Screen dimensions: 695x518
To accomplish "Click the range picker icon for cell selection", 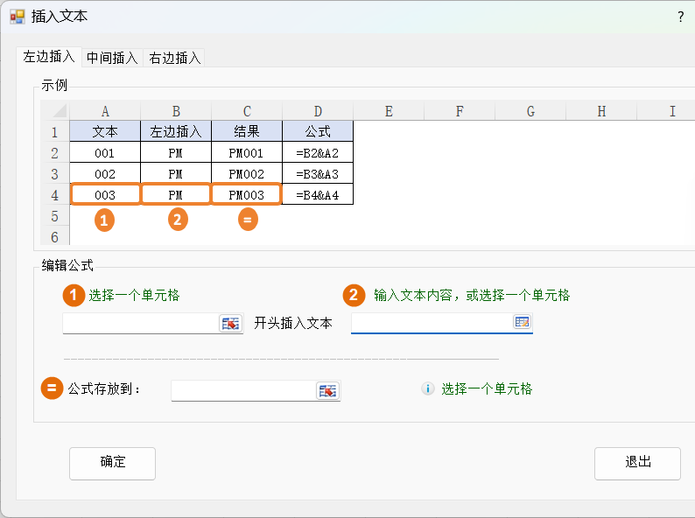I will point(230,324).
